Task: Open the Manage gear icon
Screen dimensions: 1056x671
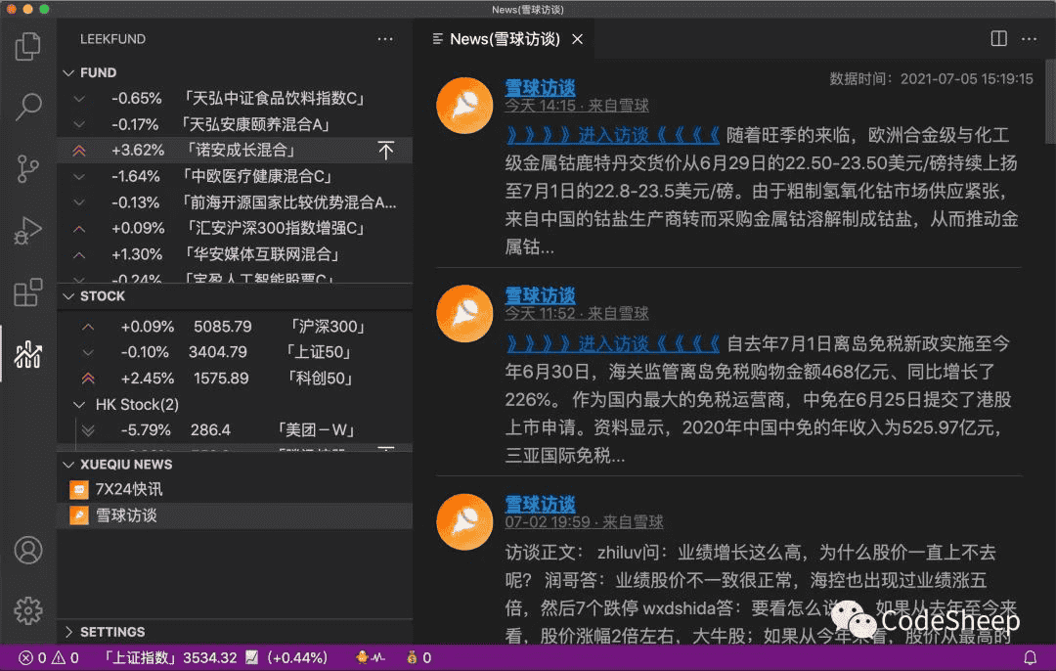Action: coord(27,611)
